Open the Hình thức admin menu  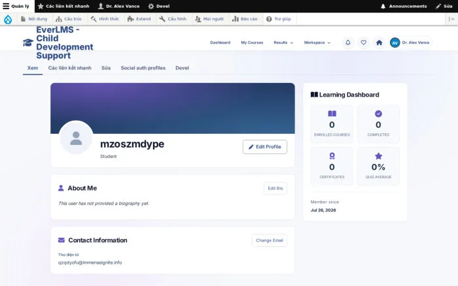(x=105, y=19)
